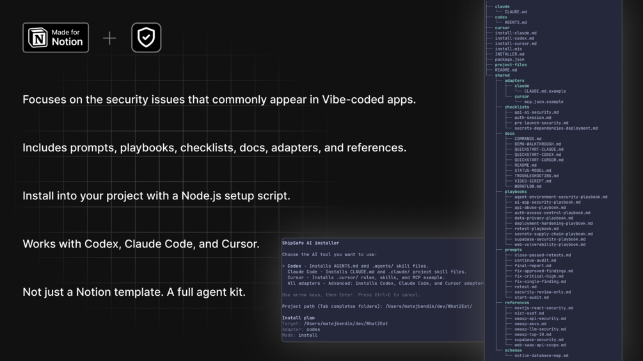The image size is (643, 361).
Task: Collapse the docs folder
Action: [509, 134]
